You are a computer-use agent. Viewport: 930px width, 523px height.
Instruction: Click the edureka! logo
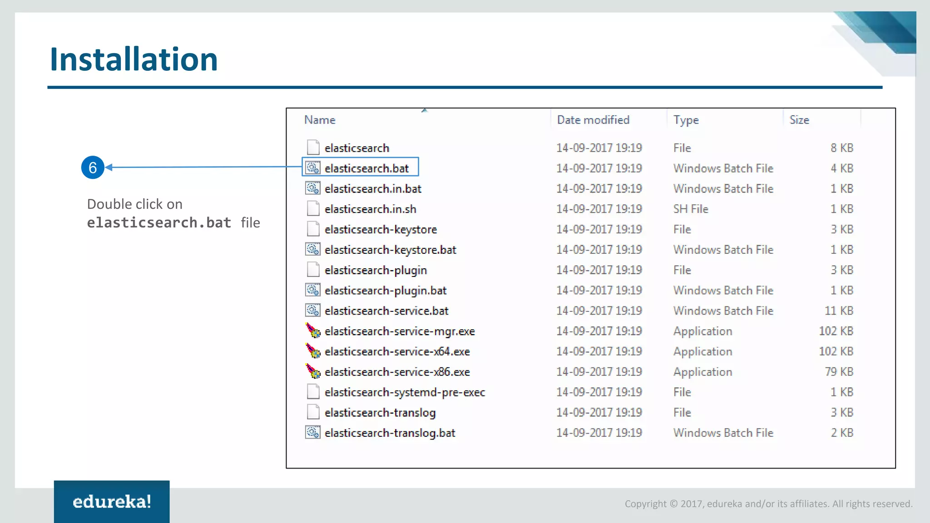(x=112, y=502)
